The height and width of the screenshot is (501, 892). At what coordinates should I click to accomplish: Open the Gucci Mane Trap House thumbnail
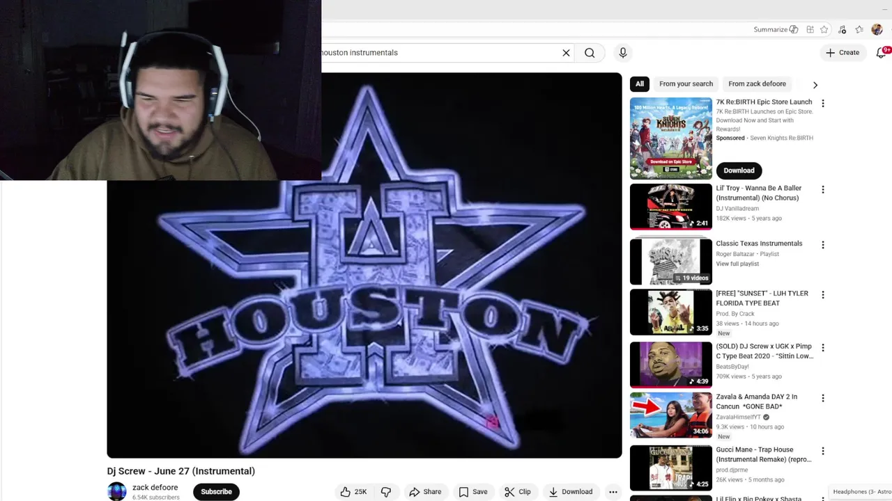coord(671,468)
